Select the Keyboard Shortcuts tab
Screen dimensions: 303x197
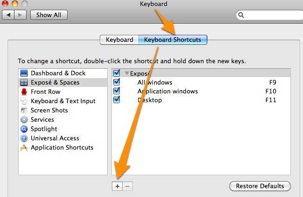tap(173, 39)
